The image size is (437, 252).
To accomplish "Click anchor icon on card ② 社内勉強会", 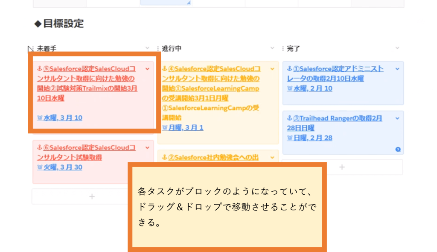I will [164, 158].
